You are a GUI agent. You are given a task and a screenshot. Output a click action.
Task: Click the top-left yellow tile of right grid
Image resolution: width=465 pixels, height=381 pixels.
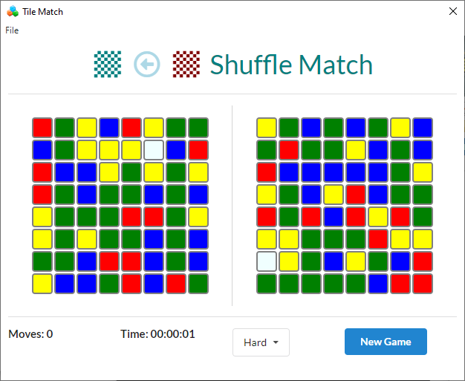coord(267,128)
